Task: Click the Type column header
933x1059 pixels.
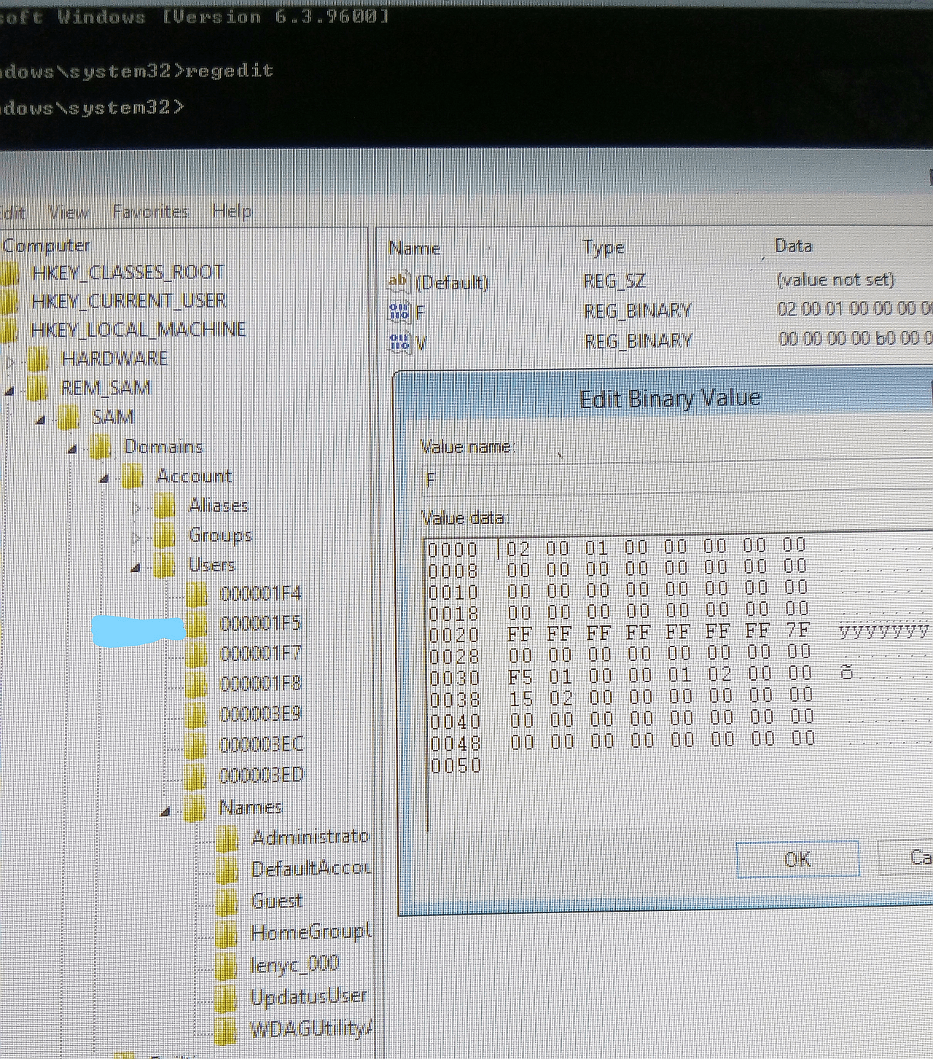Action: (x=603, y=248)
